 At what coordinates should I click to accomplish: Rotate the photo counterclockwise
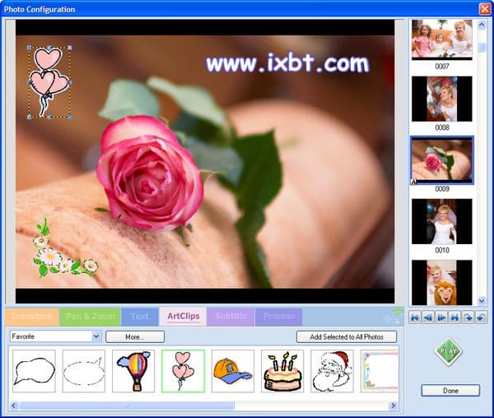click(x=481, y=317)
